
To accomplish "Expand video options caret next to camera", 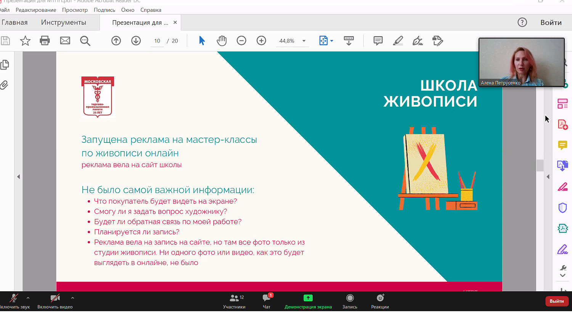I will [72, 298].
